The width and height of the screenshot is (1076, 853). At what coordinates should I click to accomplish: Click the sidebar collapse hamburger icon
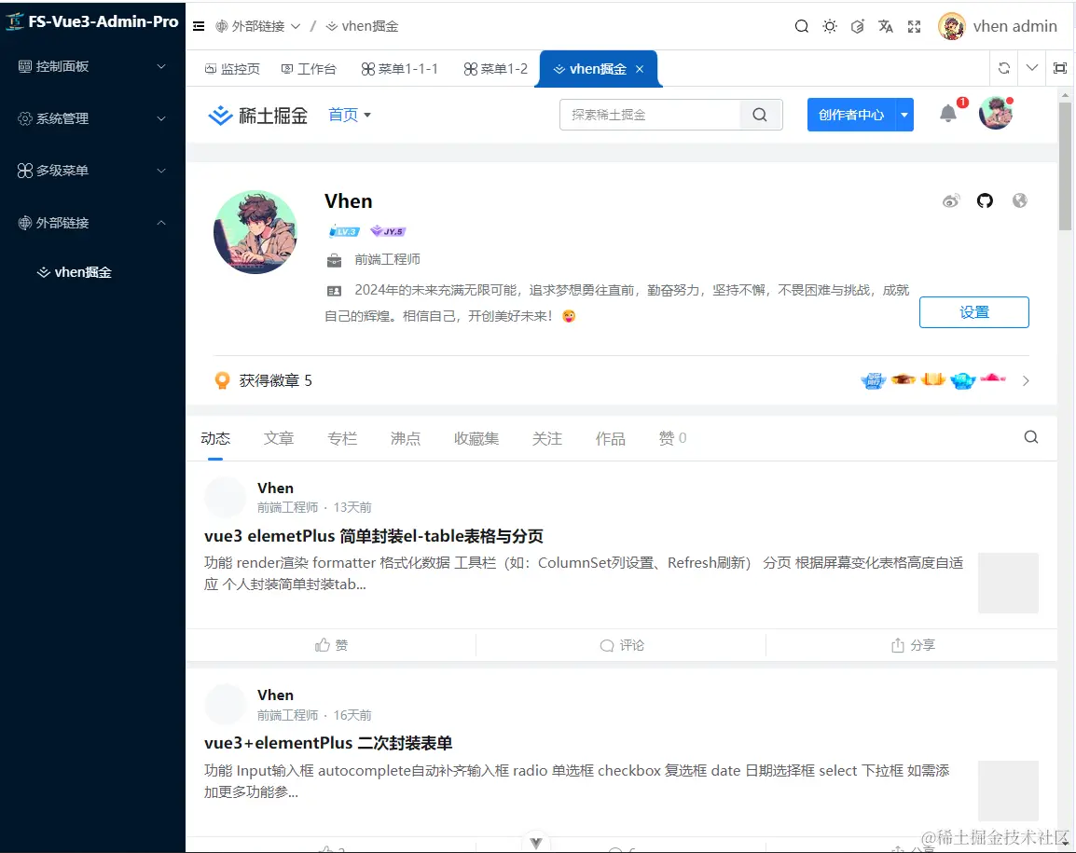click(199, 26)
